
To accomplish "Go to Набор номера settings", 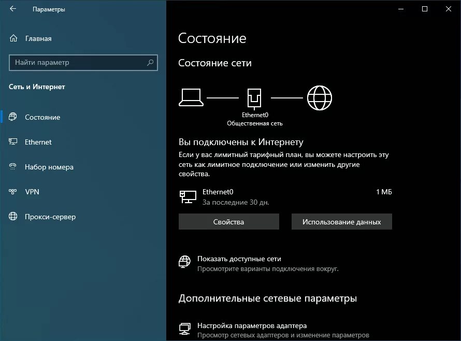I will [x=49, y=167].
